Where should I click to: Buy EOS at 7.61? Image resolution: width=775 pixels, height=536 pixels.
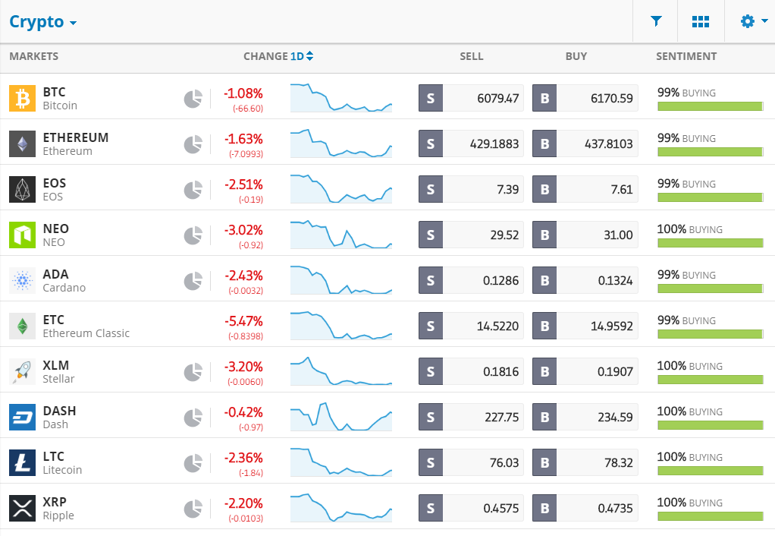click(x=585, y=189)
